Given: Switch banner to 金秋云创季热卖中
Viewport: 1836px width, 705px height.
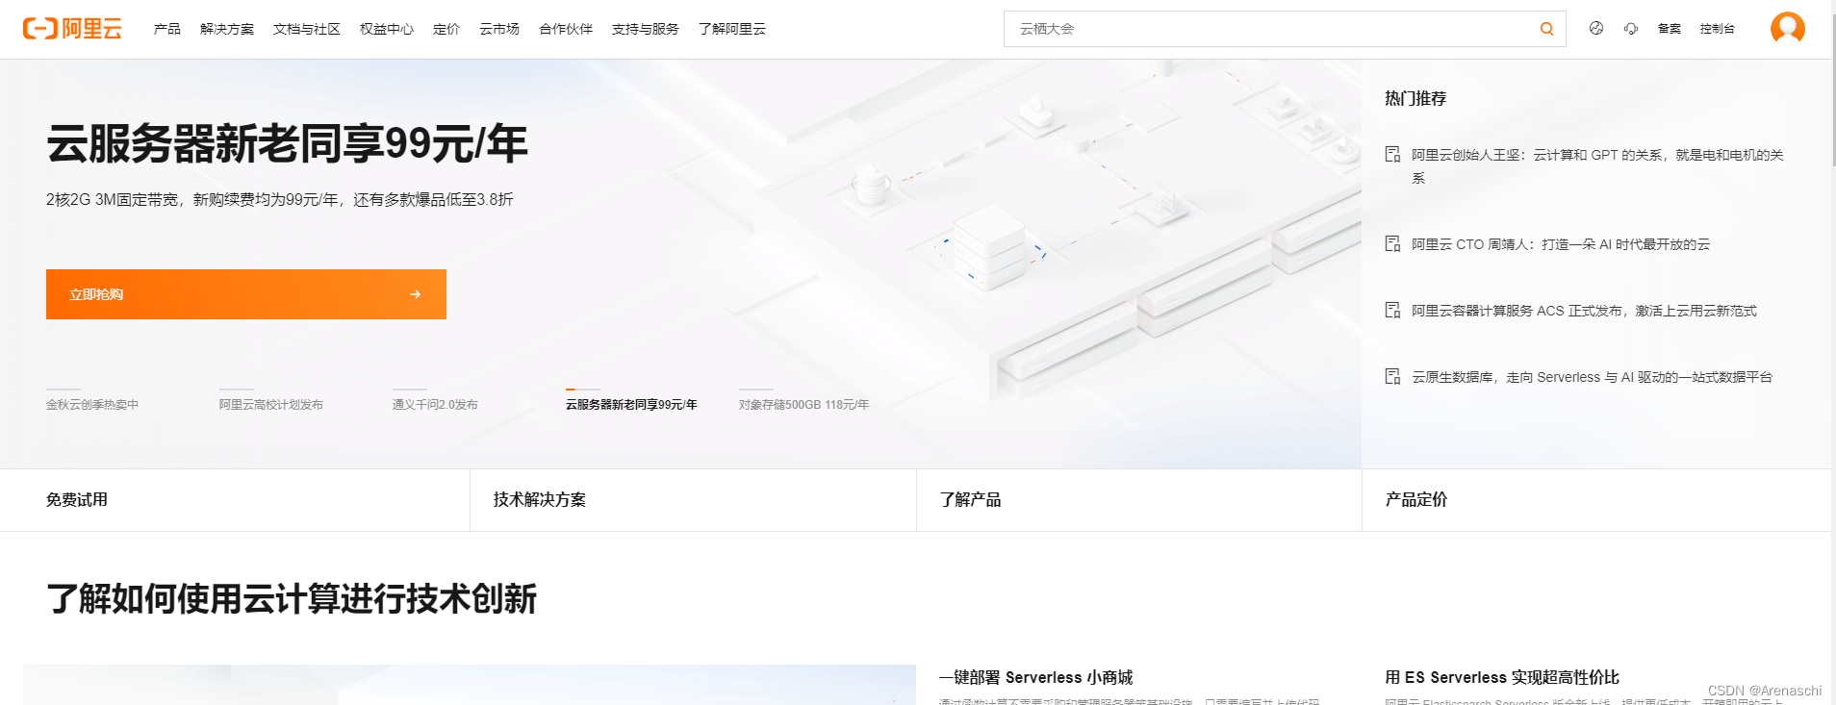Looking at the screenshot, I should [x=92, y=405].
